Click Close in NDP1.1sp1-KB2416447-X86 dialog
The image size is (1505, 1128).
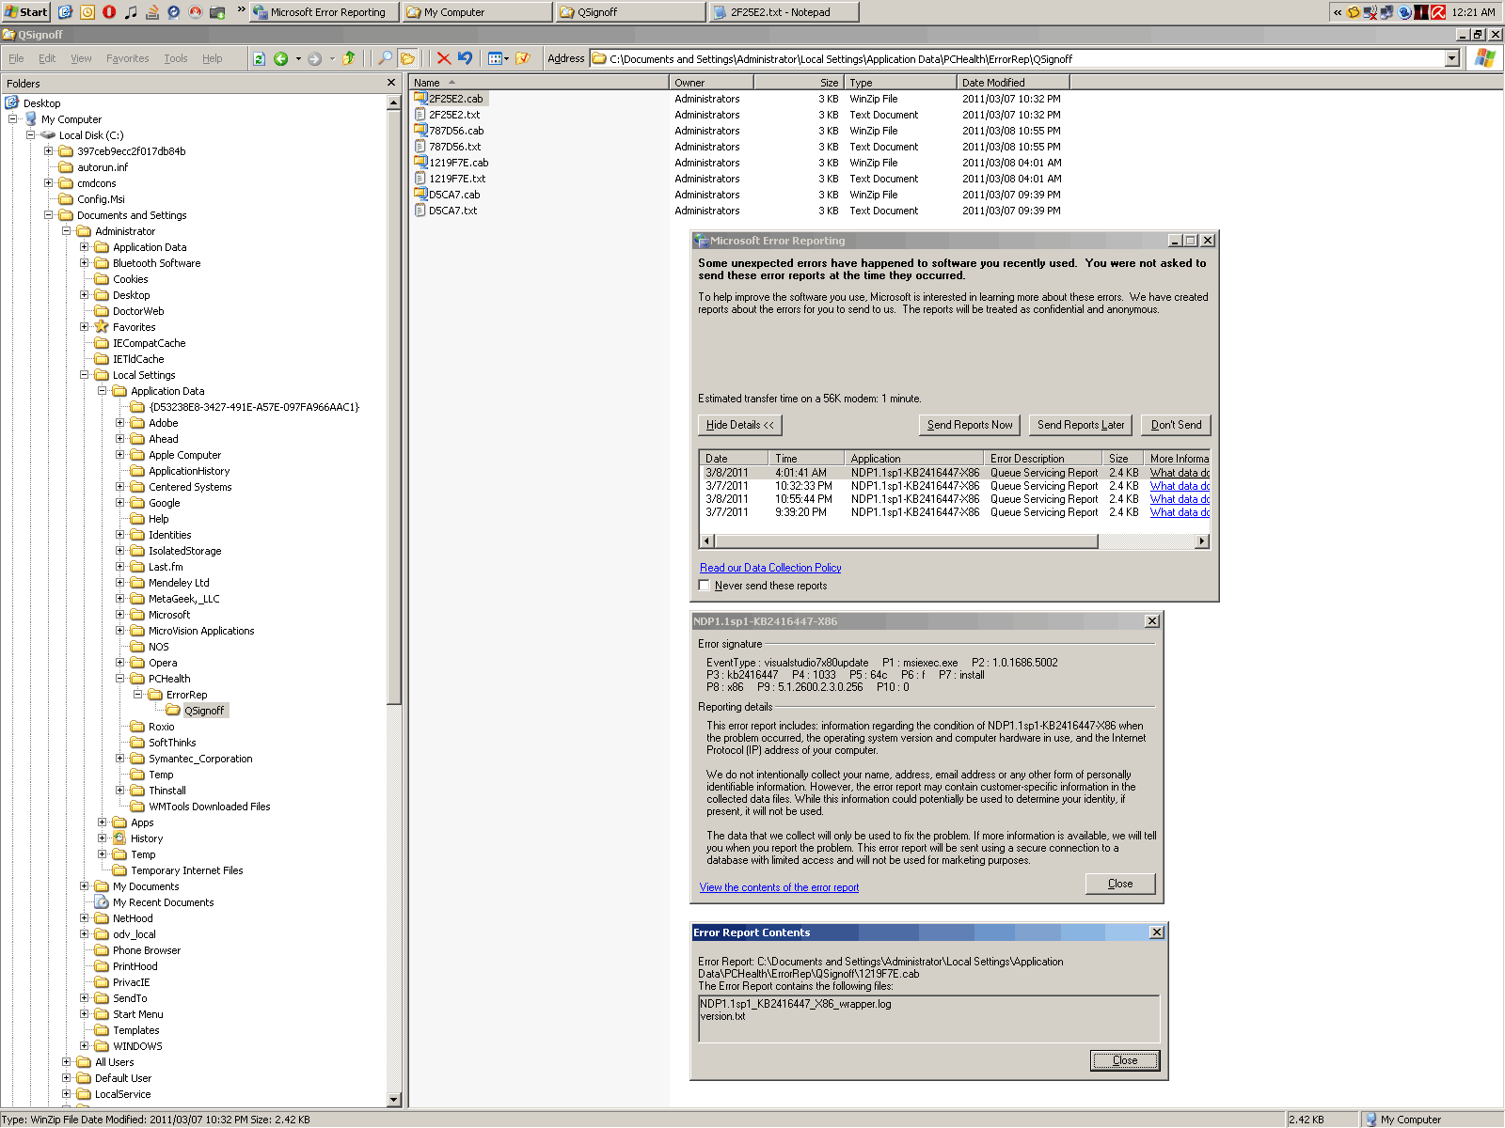pos(1120,884)
